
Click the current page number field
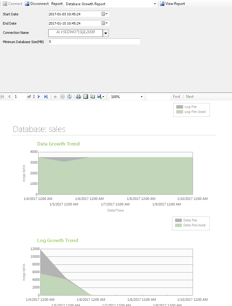tap(20, 97)
